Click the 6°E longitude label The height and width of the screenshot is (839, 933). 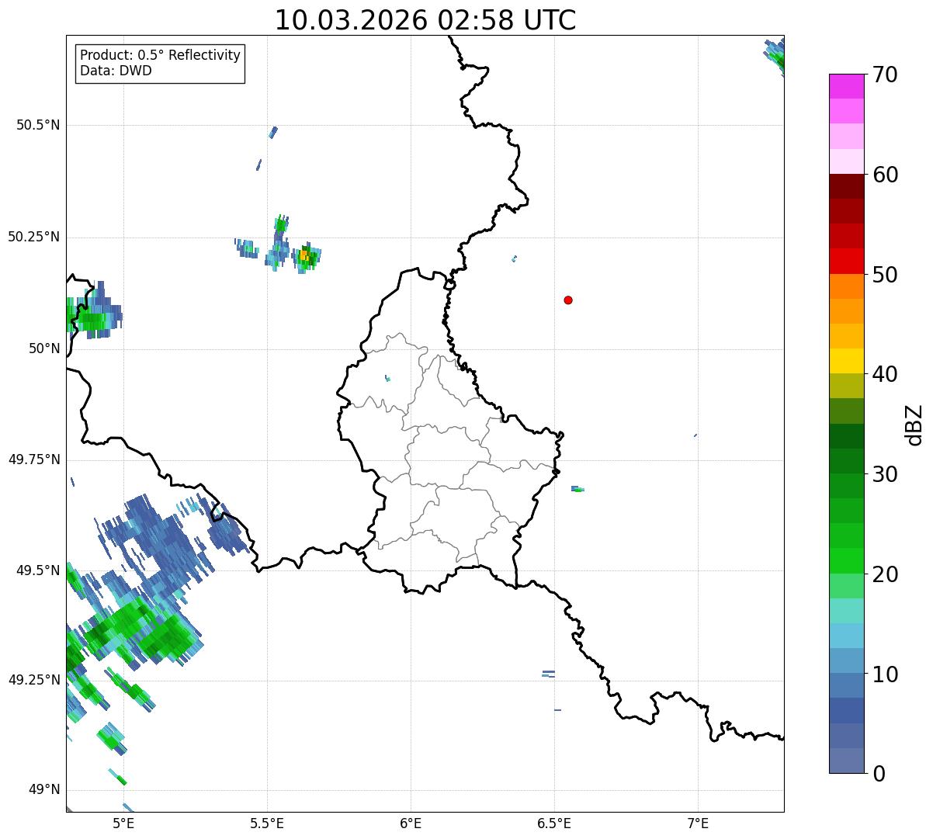click(411, 823)
